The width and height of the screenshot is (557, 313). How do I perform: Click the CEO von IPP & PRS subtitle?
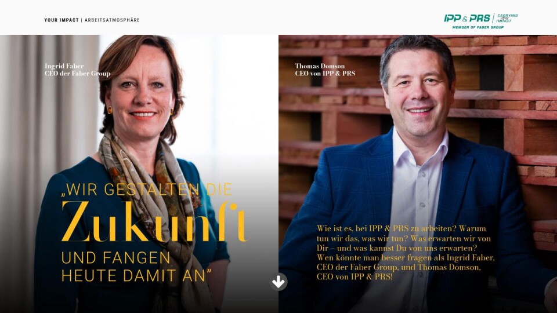click(325, 74)
